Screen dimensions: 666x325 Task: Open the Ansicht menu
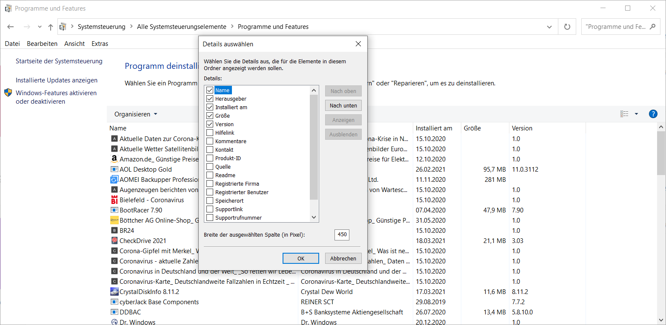pyautogui.click(x=74, y=44)
